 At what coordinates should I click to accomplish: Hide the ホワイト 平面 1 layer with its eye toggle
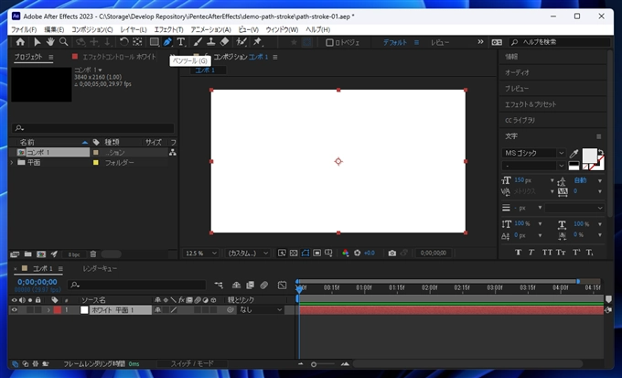[x=14, y=310]
